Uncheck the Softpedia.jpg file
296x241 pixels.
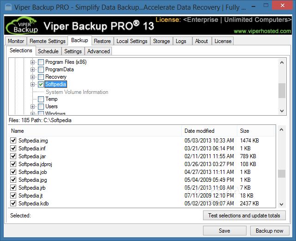[x=13, y=179]
